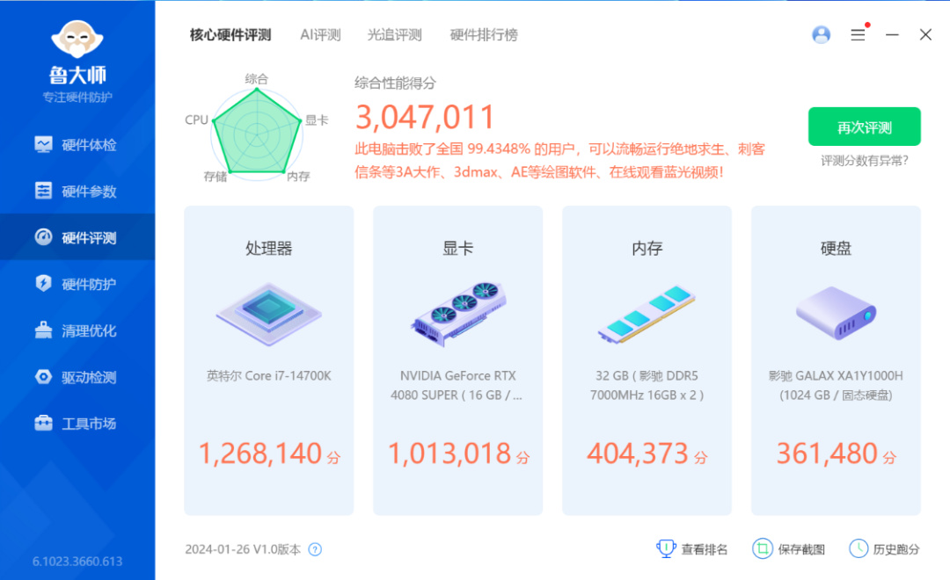Click the 硬件参数 list icon
The width and height of the screenshot is (950, 580).
point(43,191)
